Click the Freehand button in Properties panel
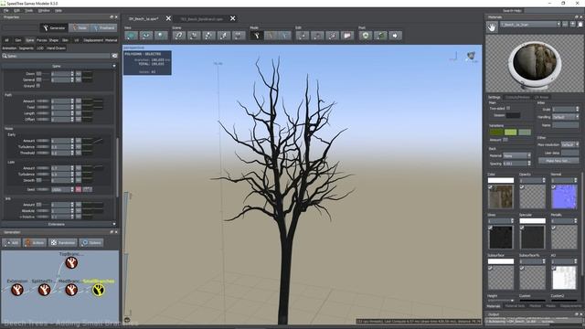The image size is (585, 329). tap(103, 28)
